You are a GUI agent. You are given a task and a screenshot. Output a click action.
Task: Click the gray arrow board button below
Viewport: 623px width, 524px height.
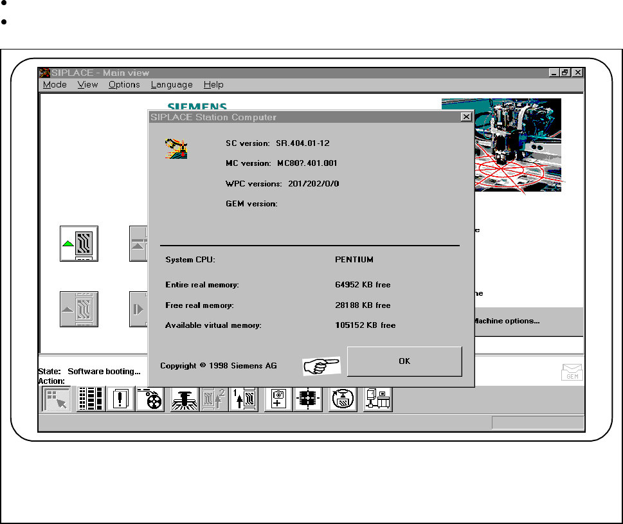click(x=79, y=309)
